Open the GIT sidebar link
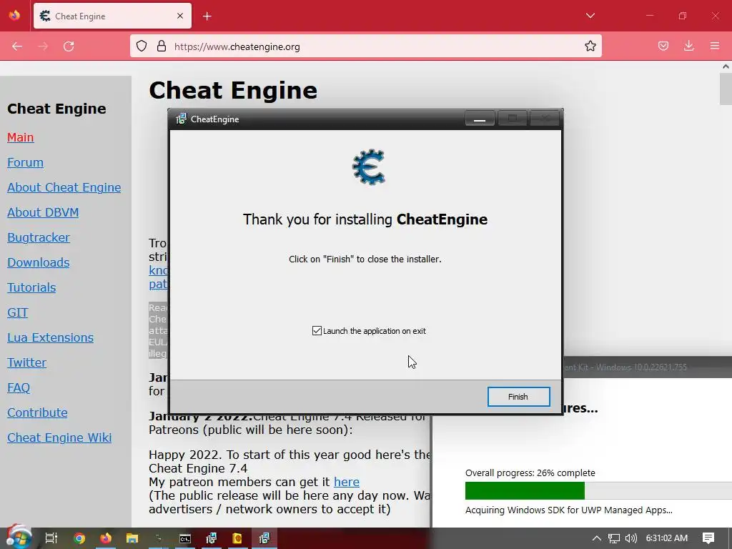The width and height of the screenshot is (732, 549). pos(18,312)
